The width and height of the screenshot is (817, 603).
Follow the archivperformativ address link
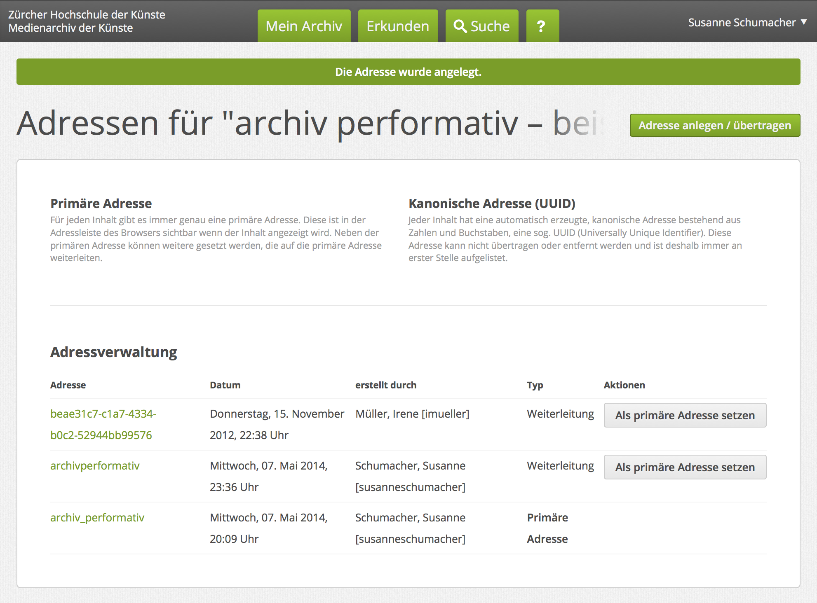click(x=95, y=466)
